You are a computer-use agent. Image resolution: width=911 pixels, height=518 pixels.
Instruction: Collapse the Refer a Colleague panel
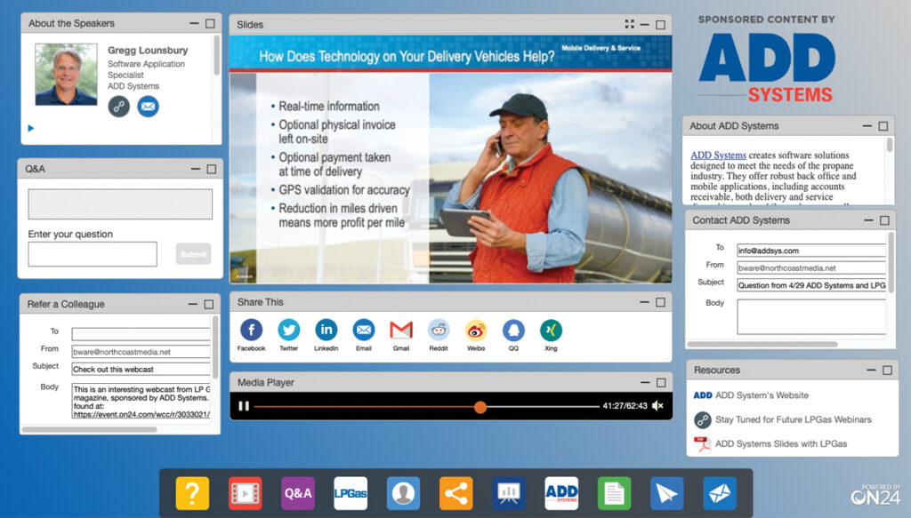click(193, 304)
